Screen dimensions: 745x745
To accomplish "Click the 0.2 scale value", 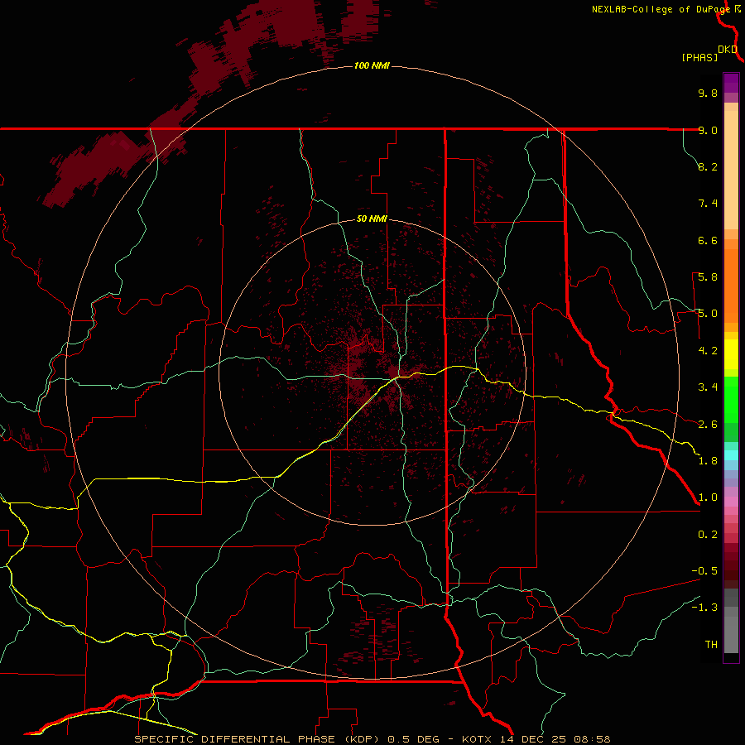I will 708,535.
